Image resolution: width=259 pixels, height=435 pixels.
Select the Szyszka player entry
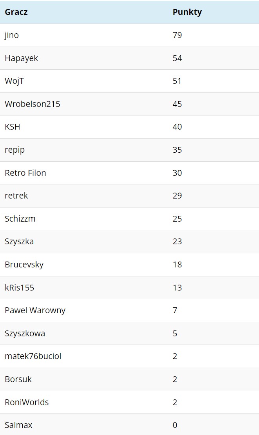coord(19,242)
